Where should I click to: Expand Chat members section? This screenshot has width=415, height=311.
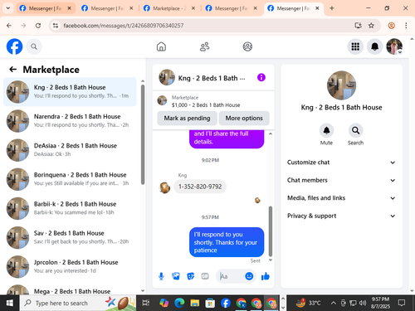point(341,180)
